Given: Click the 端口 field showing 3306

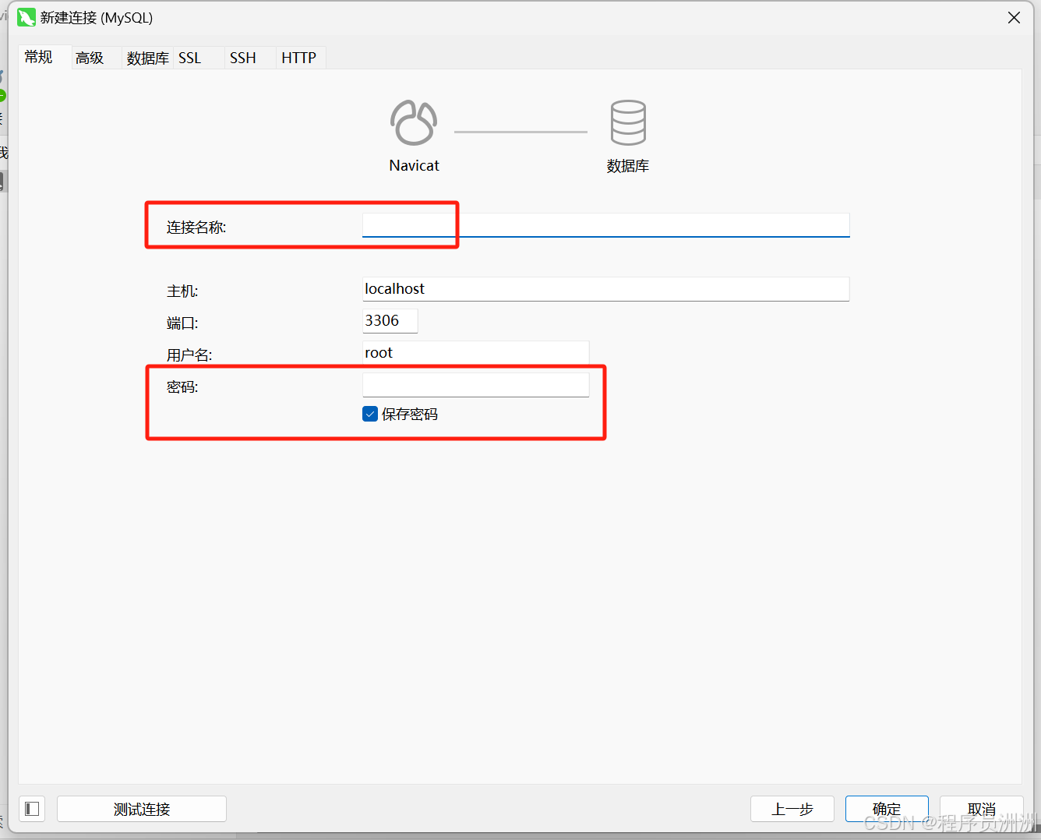Looking at the screenshot, I should [x=390, y=321].
